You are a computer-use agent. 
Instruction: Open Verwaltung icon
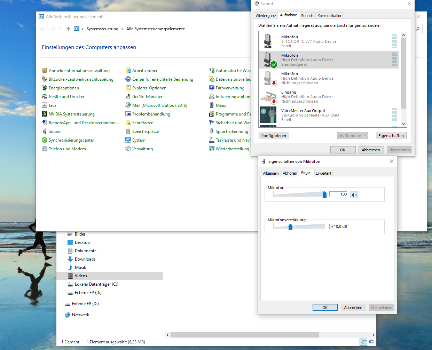[128, 149]
